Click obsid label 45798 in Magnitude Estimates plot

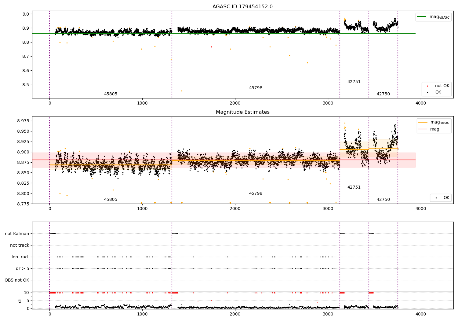(256, 194)
